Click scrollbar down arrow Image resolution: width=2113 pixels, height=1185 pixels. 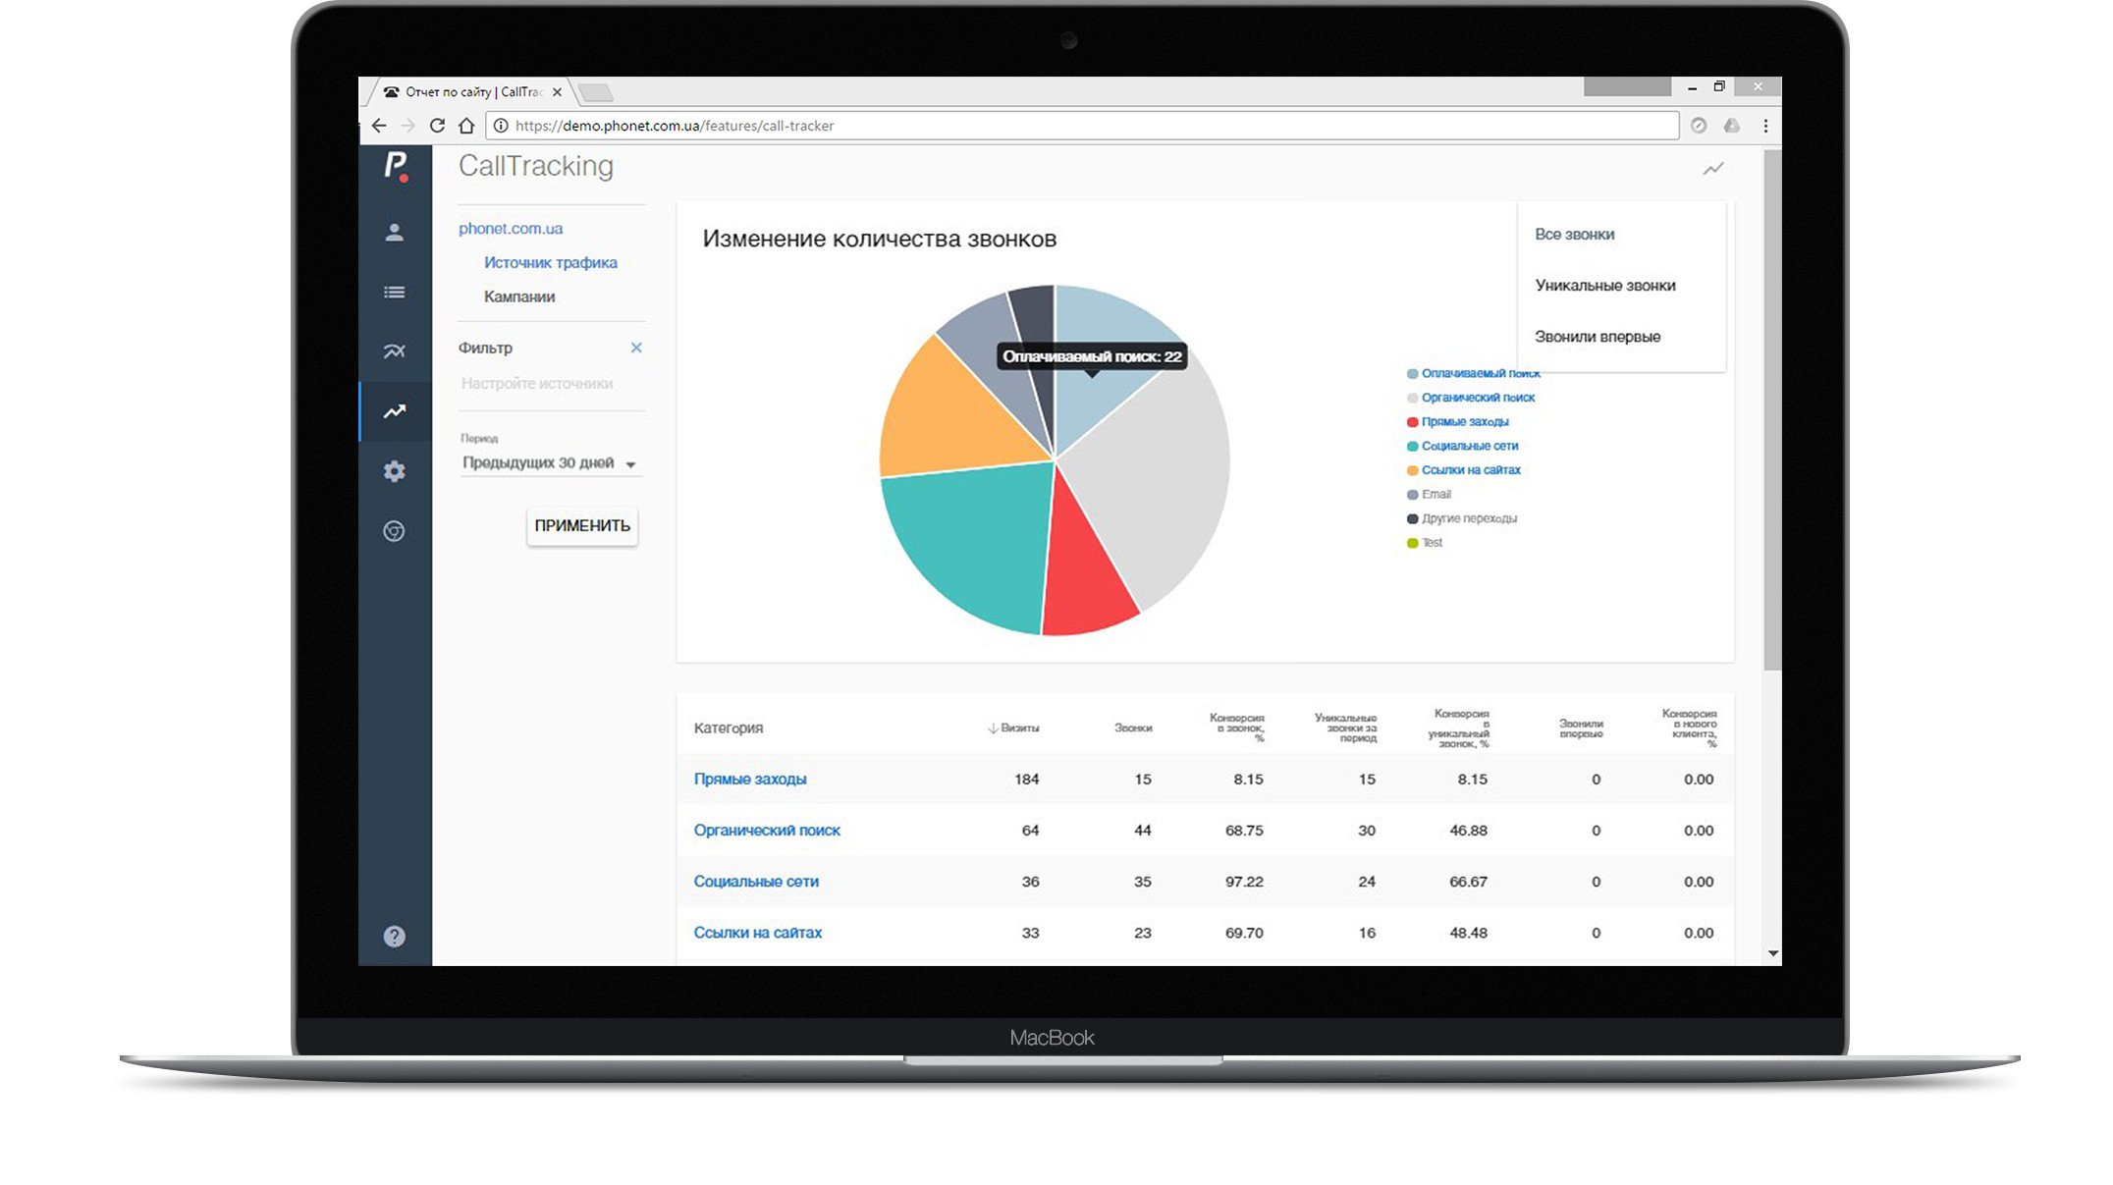point(1773,953)
